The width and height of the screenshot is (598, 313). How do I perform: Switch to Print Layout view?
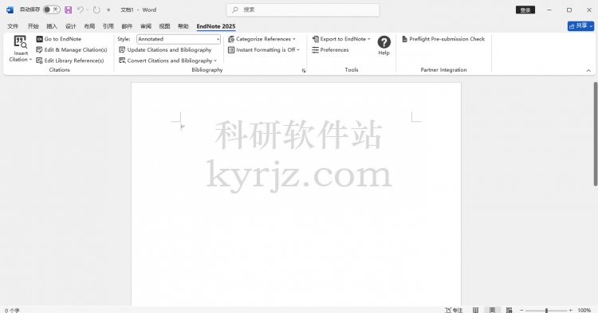point(493,311)
